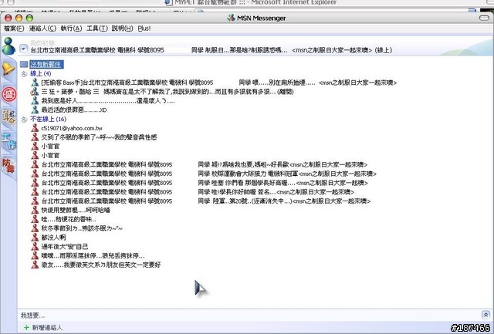
Task: Click the offline icon beside 過年後大"愛"自己
Action: click(x=35, y=247)
